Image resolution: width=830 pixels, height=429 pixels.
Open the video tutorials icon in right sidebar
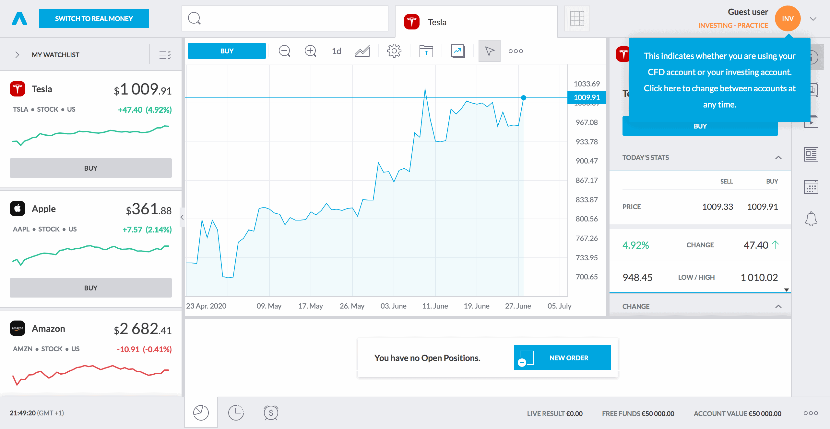point(811,122)
